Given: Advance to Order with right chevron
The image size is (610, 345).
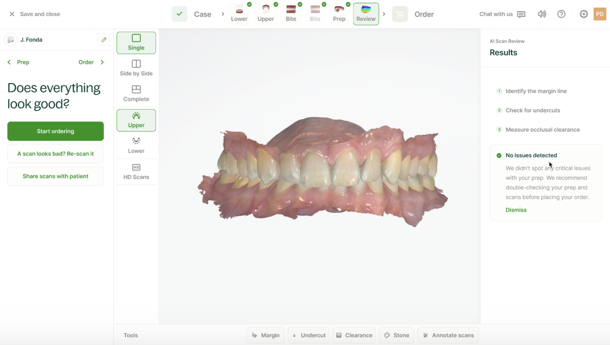Looking at the screenshot, I should [x=102, y=62].
